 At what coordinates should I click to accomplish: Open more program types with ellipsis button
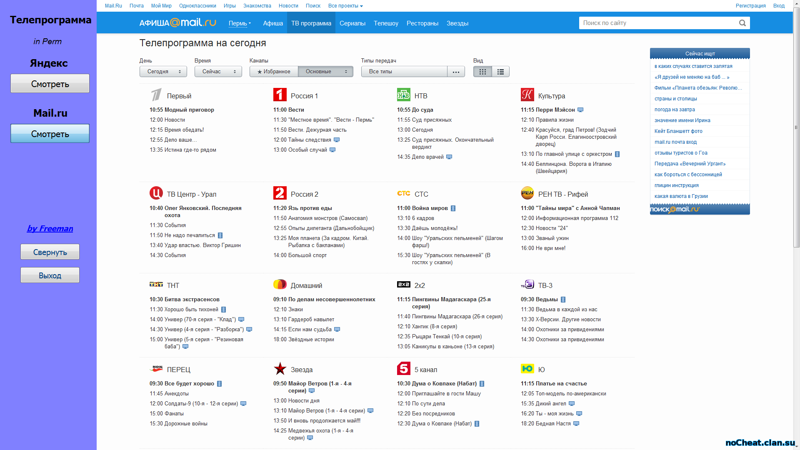[456, 72]
